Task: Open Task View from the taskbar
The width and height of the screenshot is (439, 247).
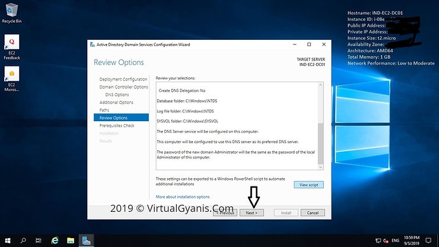Action: click(x=39, y=240)
